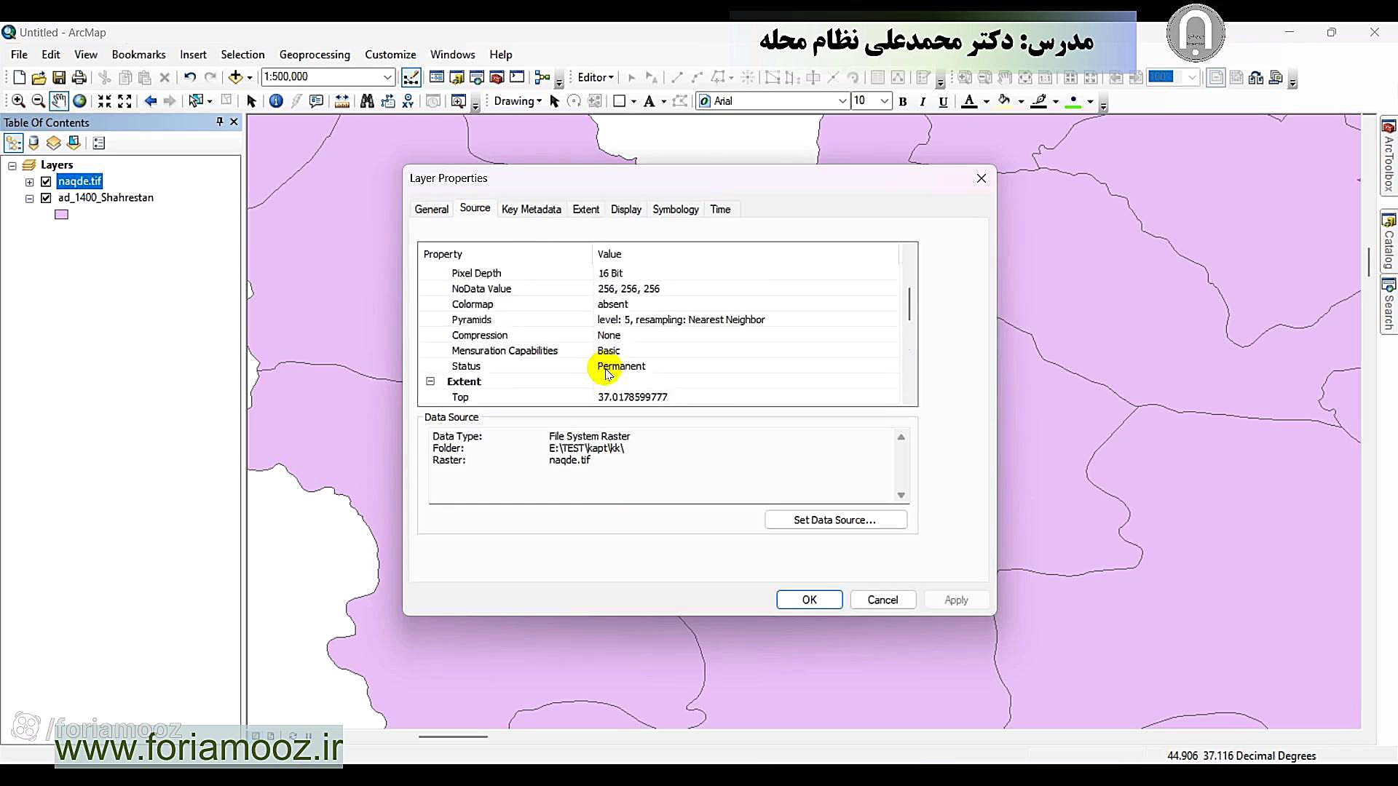The height and width of the screenshot is (786, 1398).
Task: Select the HTML Popup tool
Action: (316, 101)
